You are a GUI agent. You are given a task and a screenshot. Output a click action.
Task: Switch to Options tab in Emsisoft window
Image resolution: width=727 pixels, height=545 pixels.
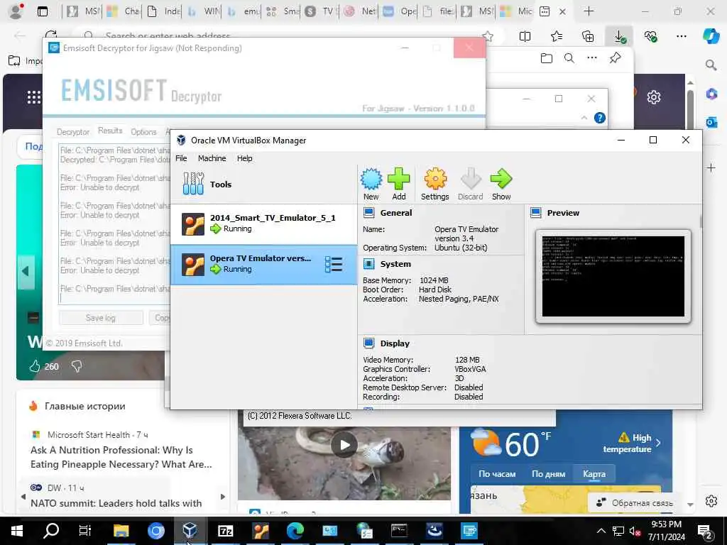pyautogui.click(x=143, y=132)
